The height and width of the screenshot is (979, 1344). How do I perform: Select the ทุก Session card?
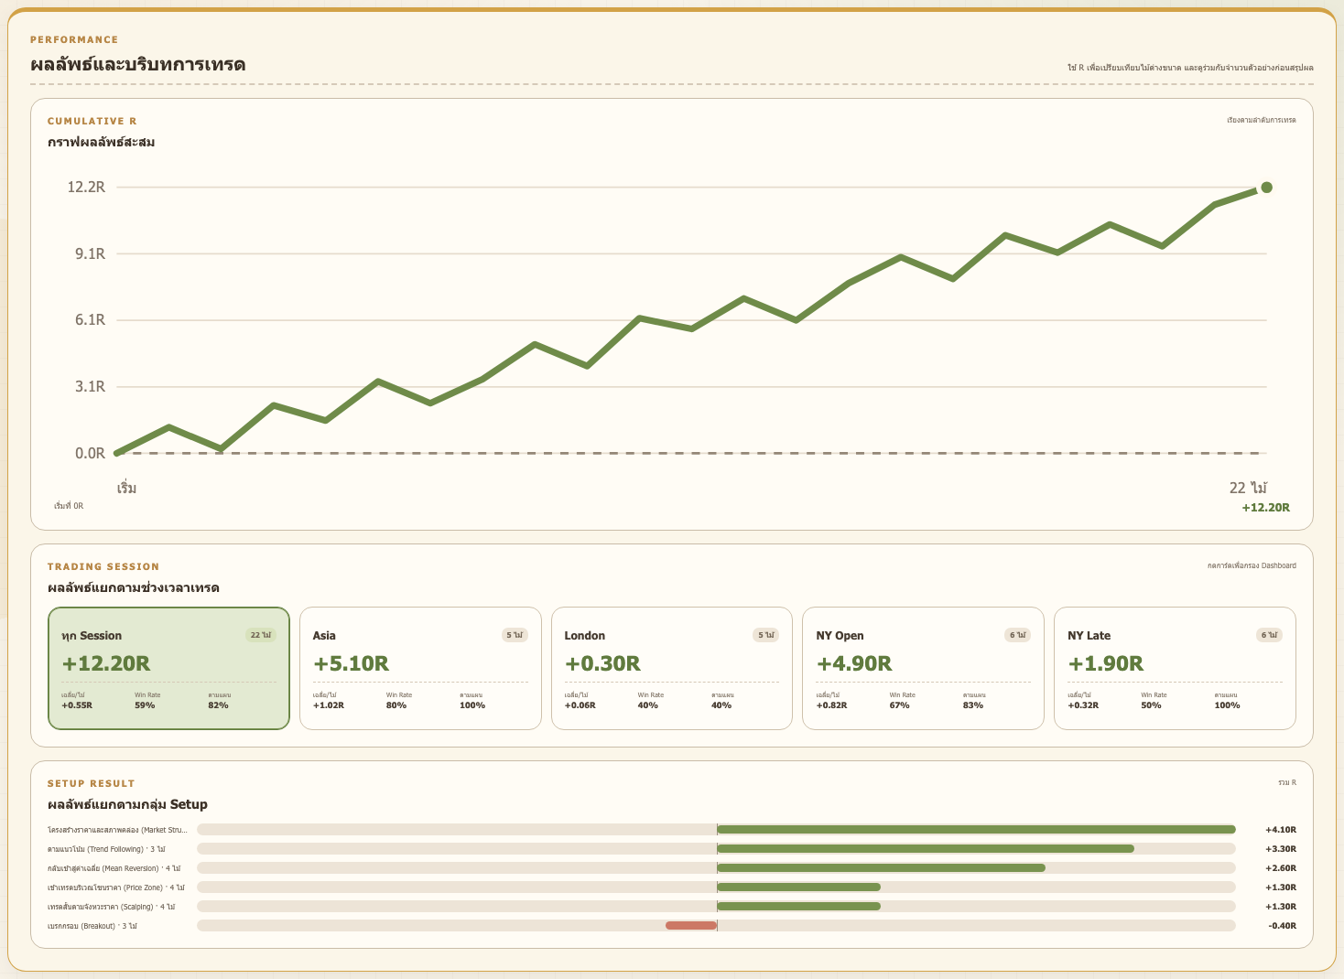168,669
